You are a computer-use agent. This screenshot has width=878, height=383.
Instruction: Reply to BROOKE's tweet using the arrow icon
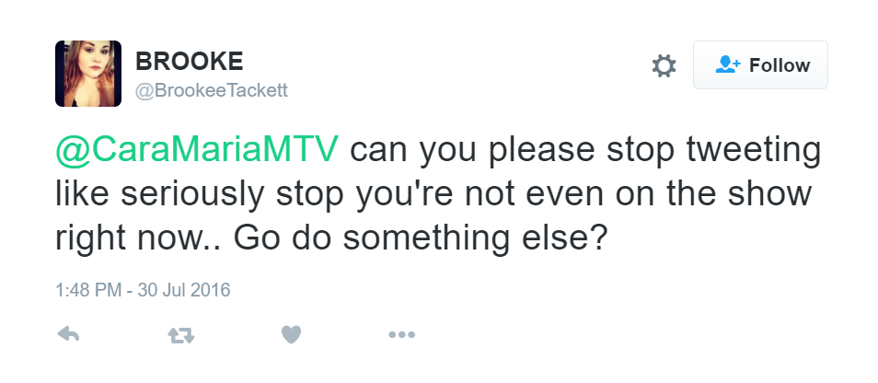(x=68, y=335)
